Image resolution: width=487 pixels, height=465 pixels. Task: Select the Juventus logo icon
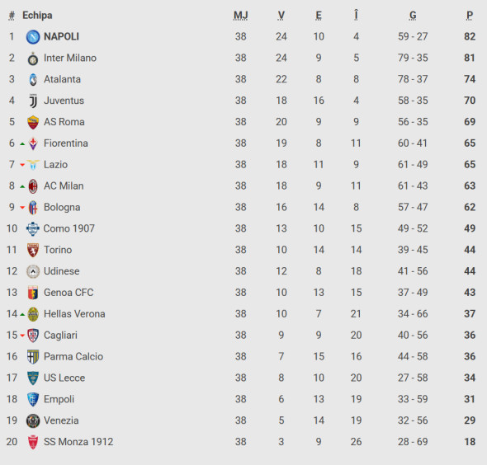click(33, 101)
